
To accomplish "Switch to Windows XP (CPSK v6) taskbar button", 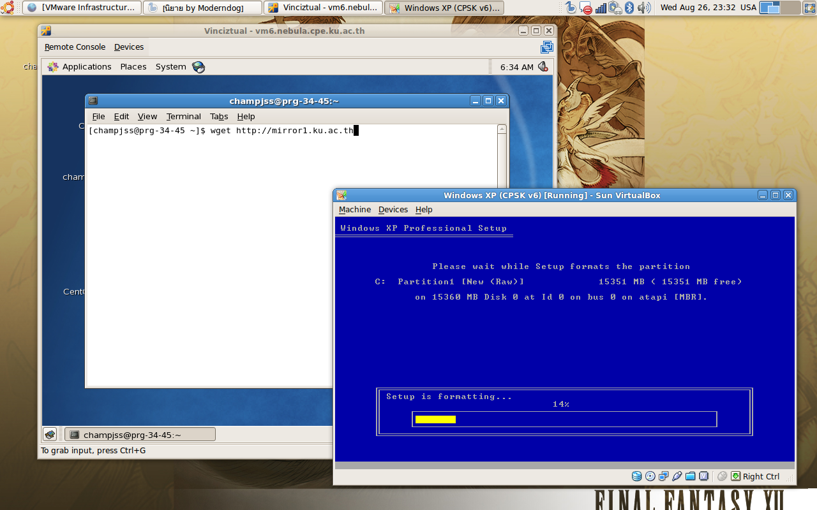I will (x=444, y=8).
